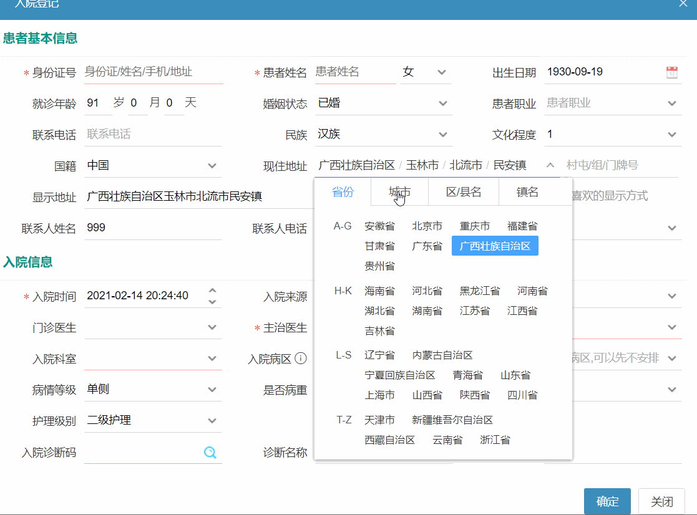Select 内蒙古自治区 option
Screen dimensions: 697x515
pos(442,355)
